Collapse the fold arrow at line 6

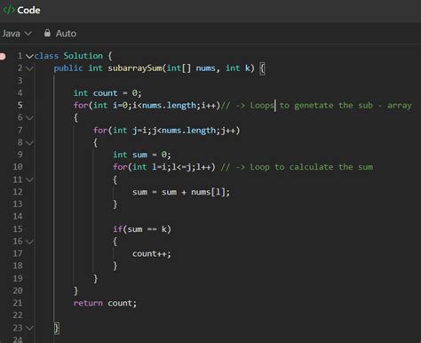29,118
